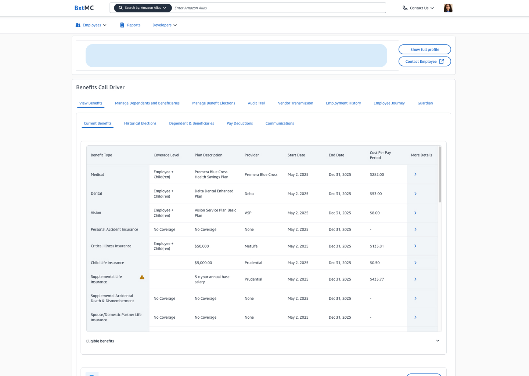The height and width of the screenshot is (376, 529).
Task: Click the MetLife provider cell
Action: click(251, 246)
